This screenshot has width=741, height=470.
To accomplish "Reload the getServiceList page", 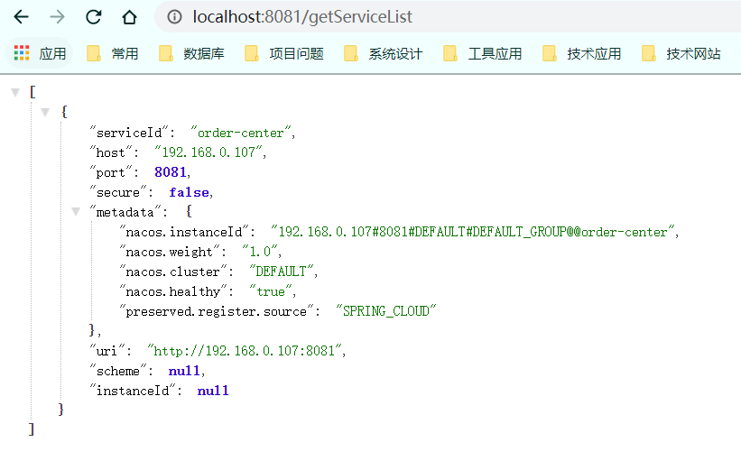I will (x=94, y=17).
